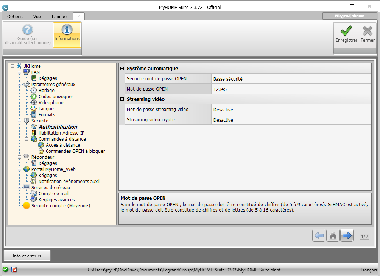The height and width of the screenshot is (276, 380).
Task: Select Réglages under Portail MyHome_Web
Action: (x=48, y=175)
